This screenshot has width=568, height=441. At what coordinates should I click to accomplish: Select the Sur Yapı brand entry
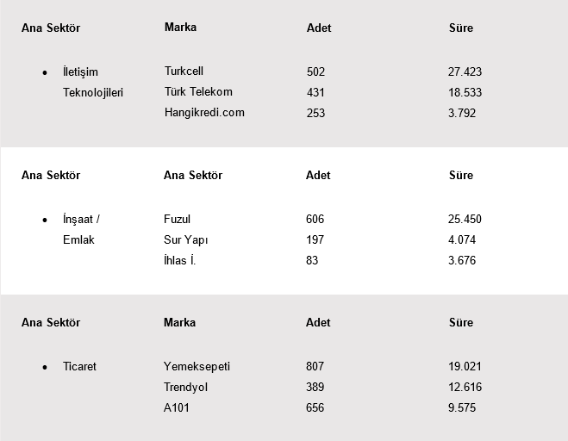pyautogui.click(x=185, y=240)
